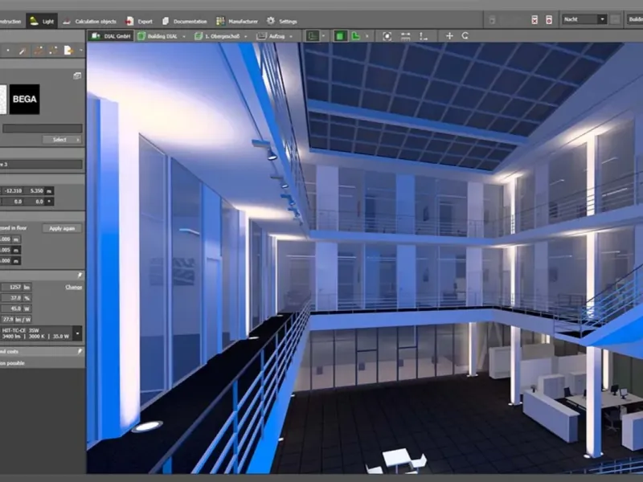Click the Manufacturer grid icon
Image resolution: width=643 pixels, height=482 pixels.
(x=220, y=22)
